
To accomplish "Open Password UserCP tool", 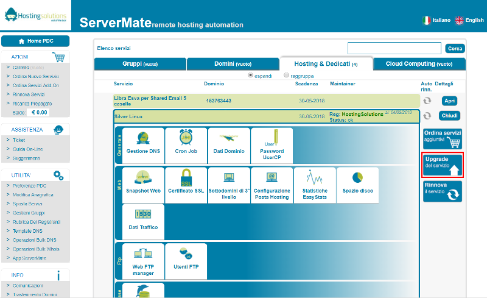I will coord(272,145).
